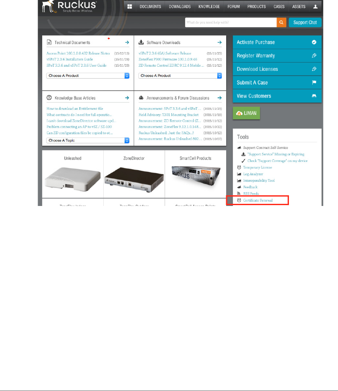Click the pencil icon on Register Warranty
The height and width of the screenshot is (391, 338).
coord(314,56)
